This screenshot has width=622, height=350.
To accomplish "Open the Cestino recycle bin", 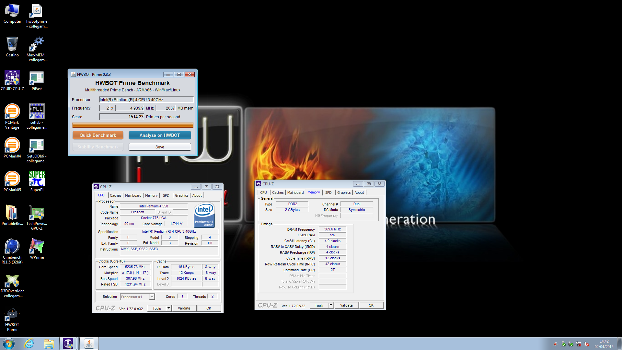I will coord(12,47).
